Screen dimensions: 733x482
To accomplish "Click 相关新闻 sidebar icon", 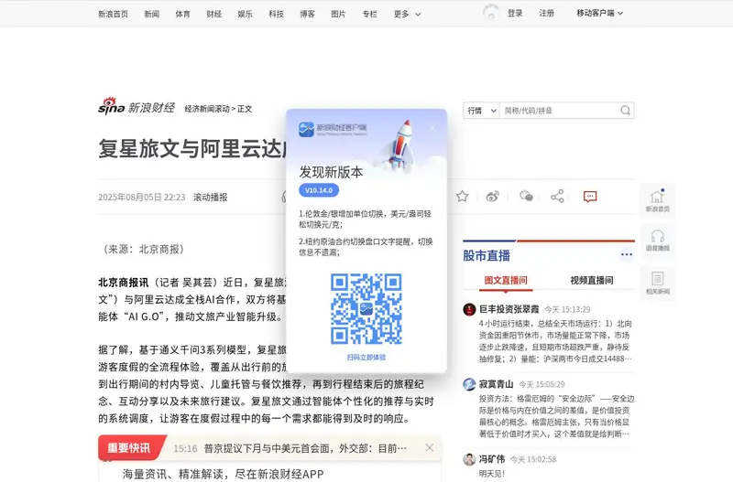I will [658, 283].
